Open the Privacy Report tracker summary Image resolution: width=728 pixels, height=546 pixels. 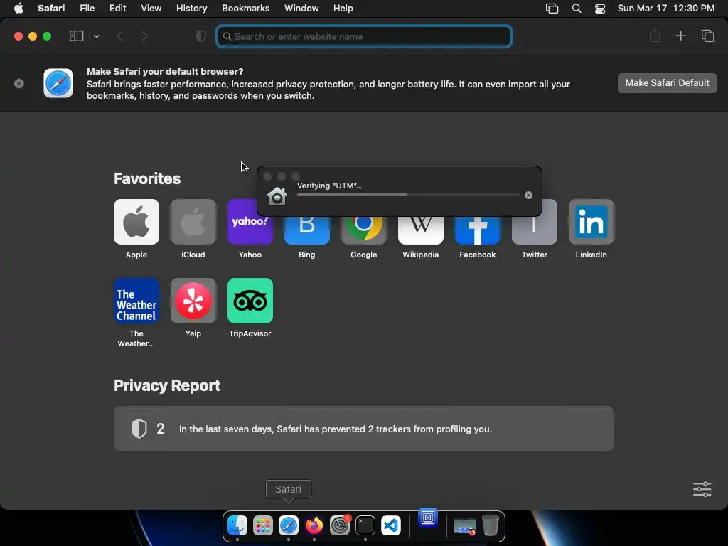coord(363,429)
